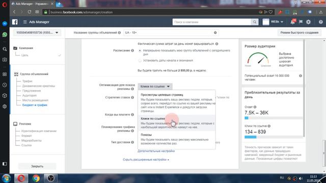The height and width of the screenshot is (183, 326).
Task: Go to Трафик in ad set navigation
Action: pos(27,81)
